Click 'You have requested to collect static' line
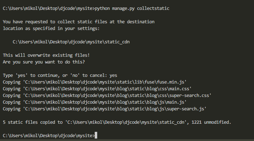Screen dimensions: 254x141 tap(78, 22)
